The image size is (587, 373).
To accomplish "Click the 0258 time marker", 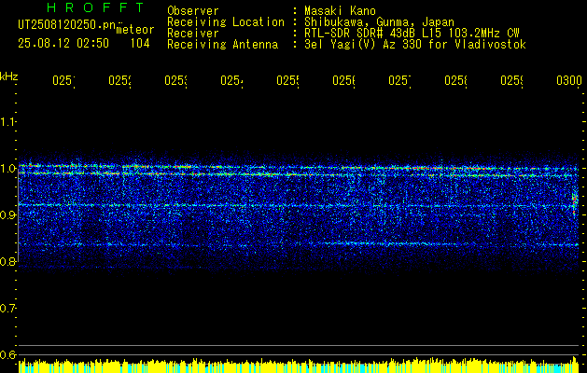I will tap(455, 81).
